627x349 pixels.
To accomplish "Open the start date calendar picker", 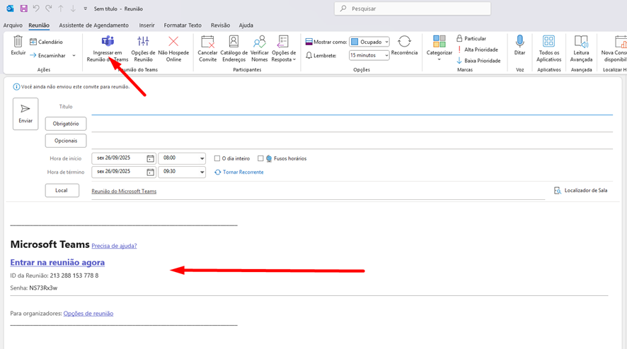I will click(x=151, y=159).
